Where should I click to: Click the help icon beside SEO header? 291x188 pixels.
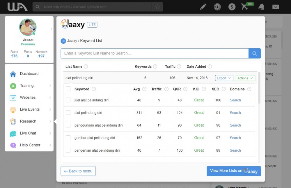click(x=224, y=89)
